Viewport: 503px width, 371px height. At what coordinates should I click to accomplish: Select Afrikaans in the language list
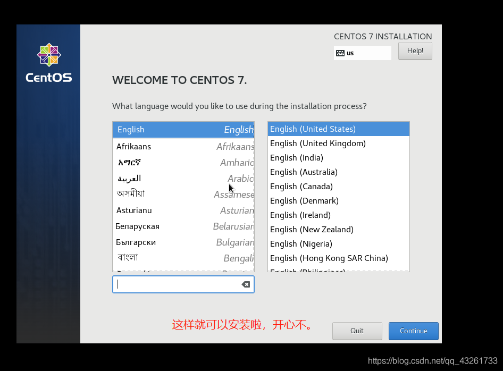click(x=183, y=147)
